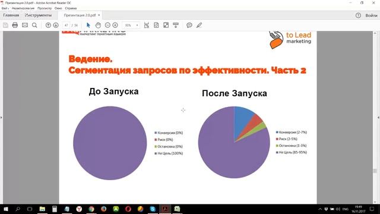This screenshot has width=380, height=214.
Task: Switch input language ENG indicator
Action: [346, 209]
